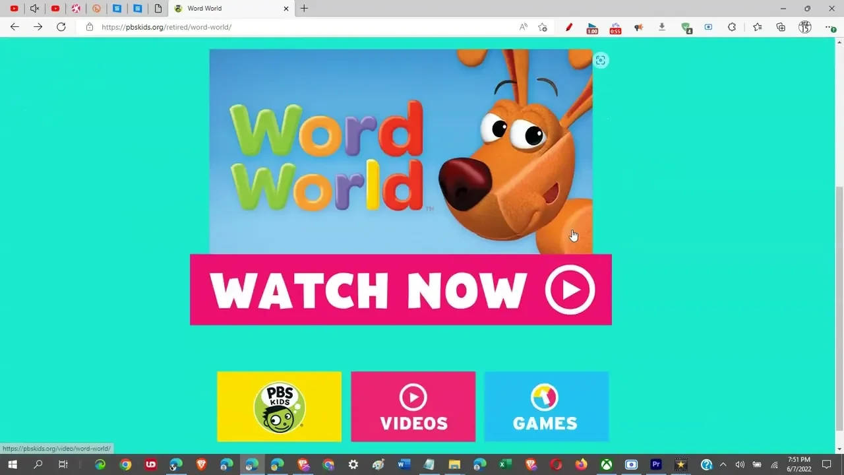Switch to the Word World tab
Screen dimensions: 844x475
pyautogui.click(x=231, y=9)
